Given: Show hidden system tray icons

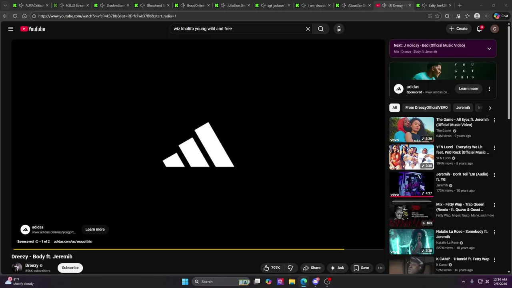Looking at the screenshot, I should [x=464, y=282].
